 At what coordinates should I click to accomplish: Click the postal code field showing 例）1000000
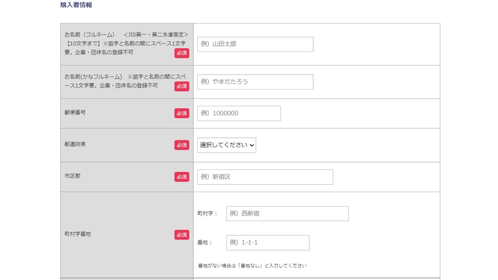(x=239, y=113)
